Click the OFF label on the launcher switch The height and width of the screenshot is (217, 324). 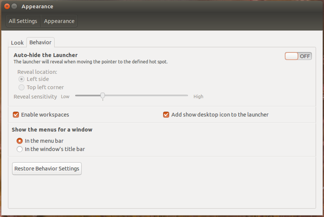coord(305,56)
